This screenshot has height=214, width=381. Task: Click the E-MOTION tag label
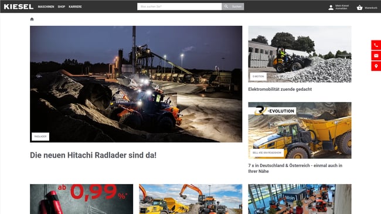[258, 77]
